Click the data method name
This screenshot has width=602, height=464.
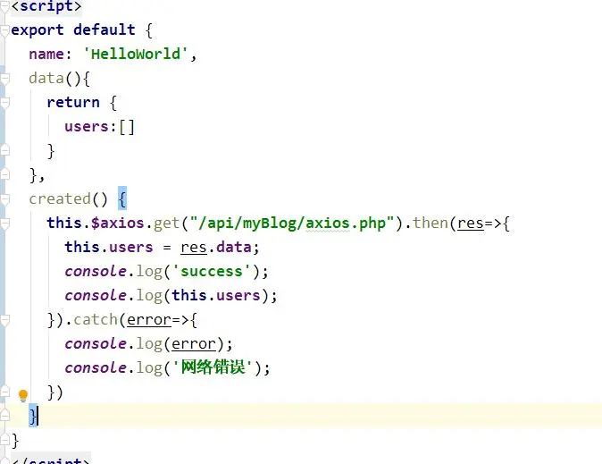[x=46, y=78]
